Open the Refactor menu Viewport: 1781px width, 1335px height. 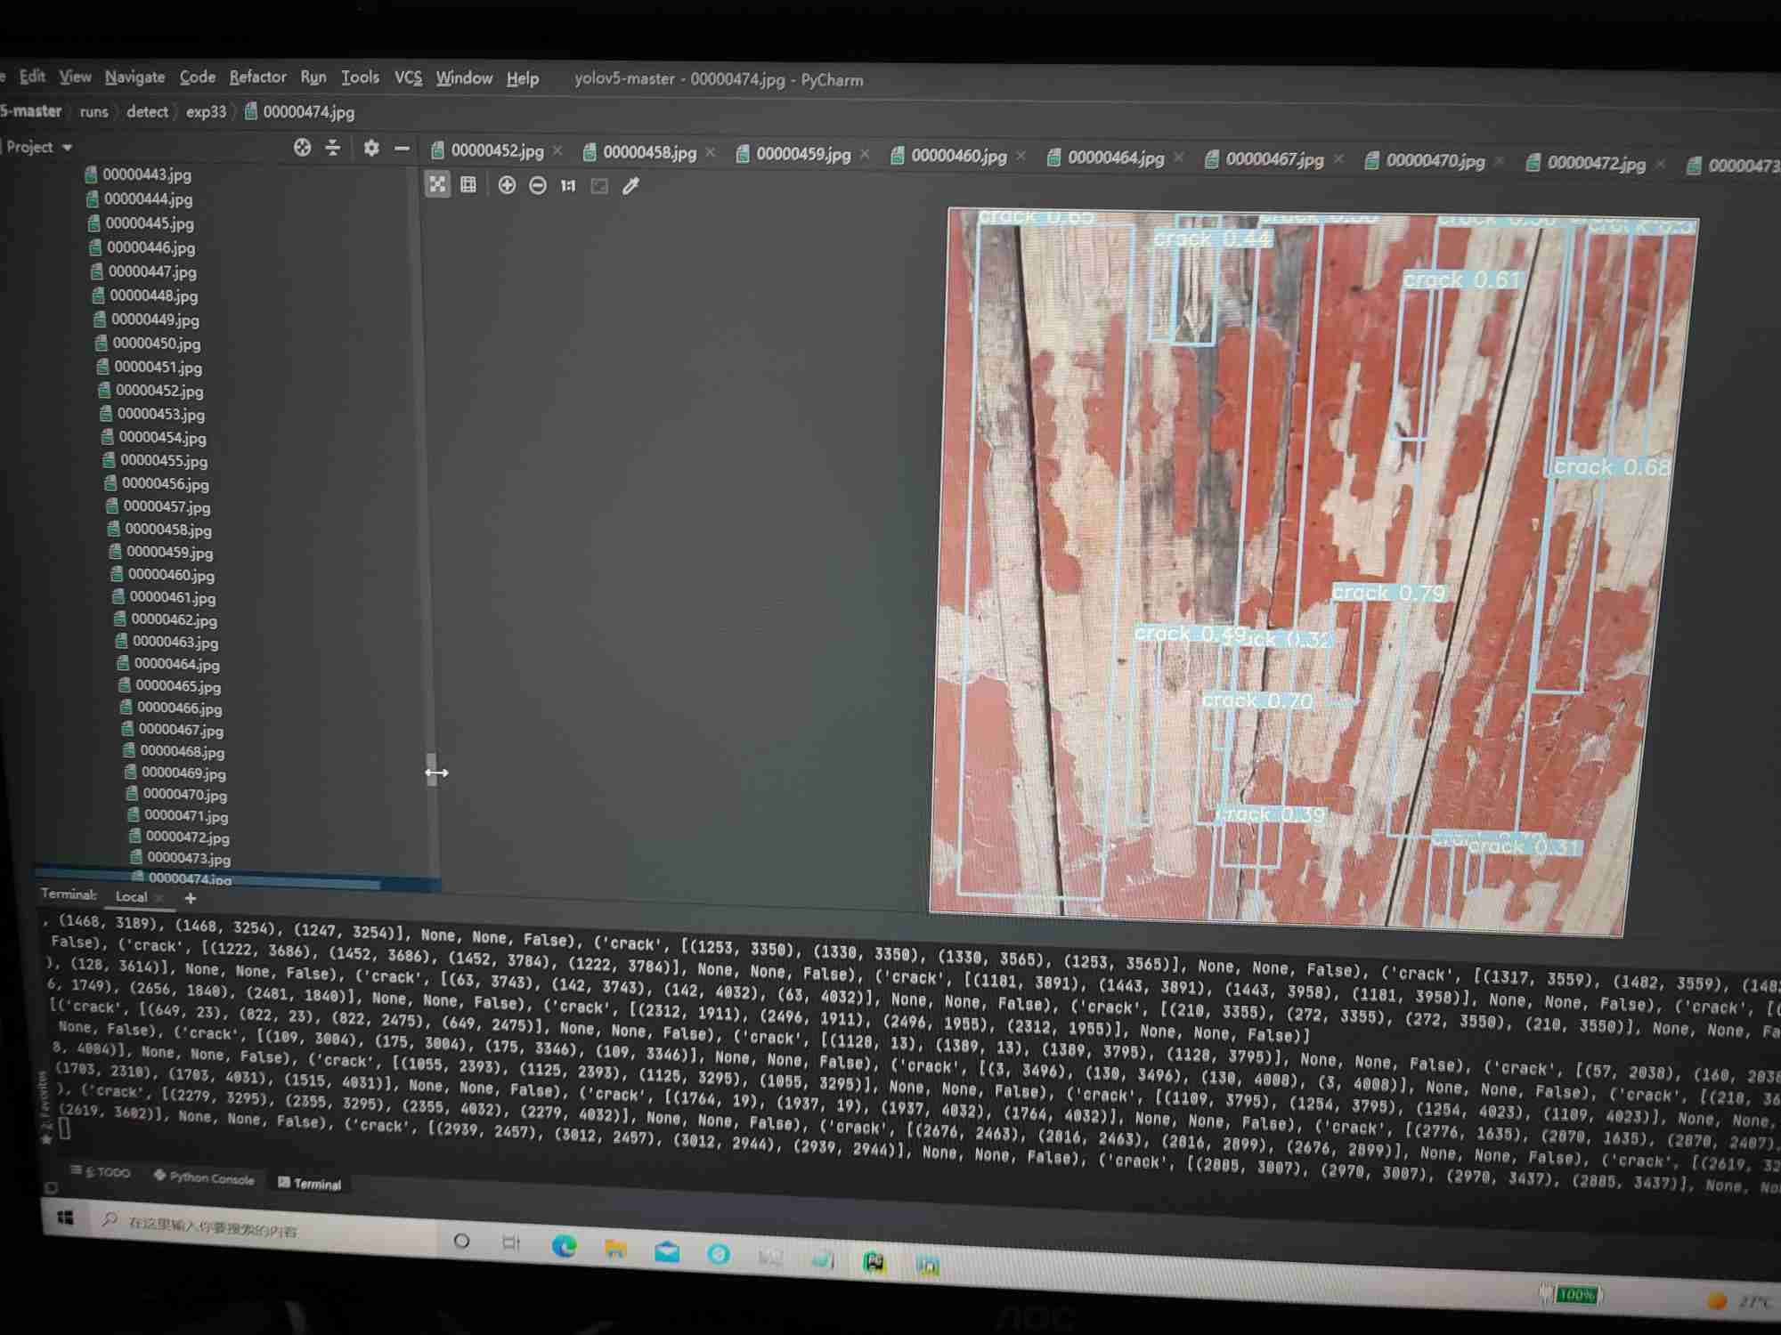pyautogui.click(x=257, y=77)
